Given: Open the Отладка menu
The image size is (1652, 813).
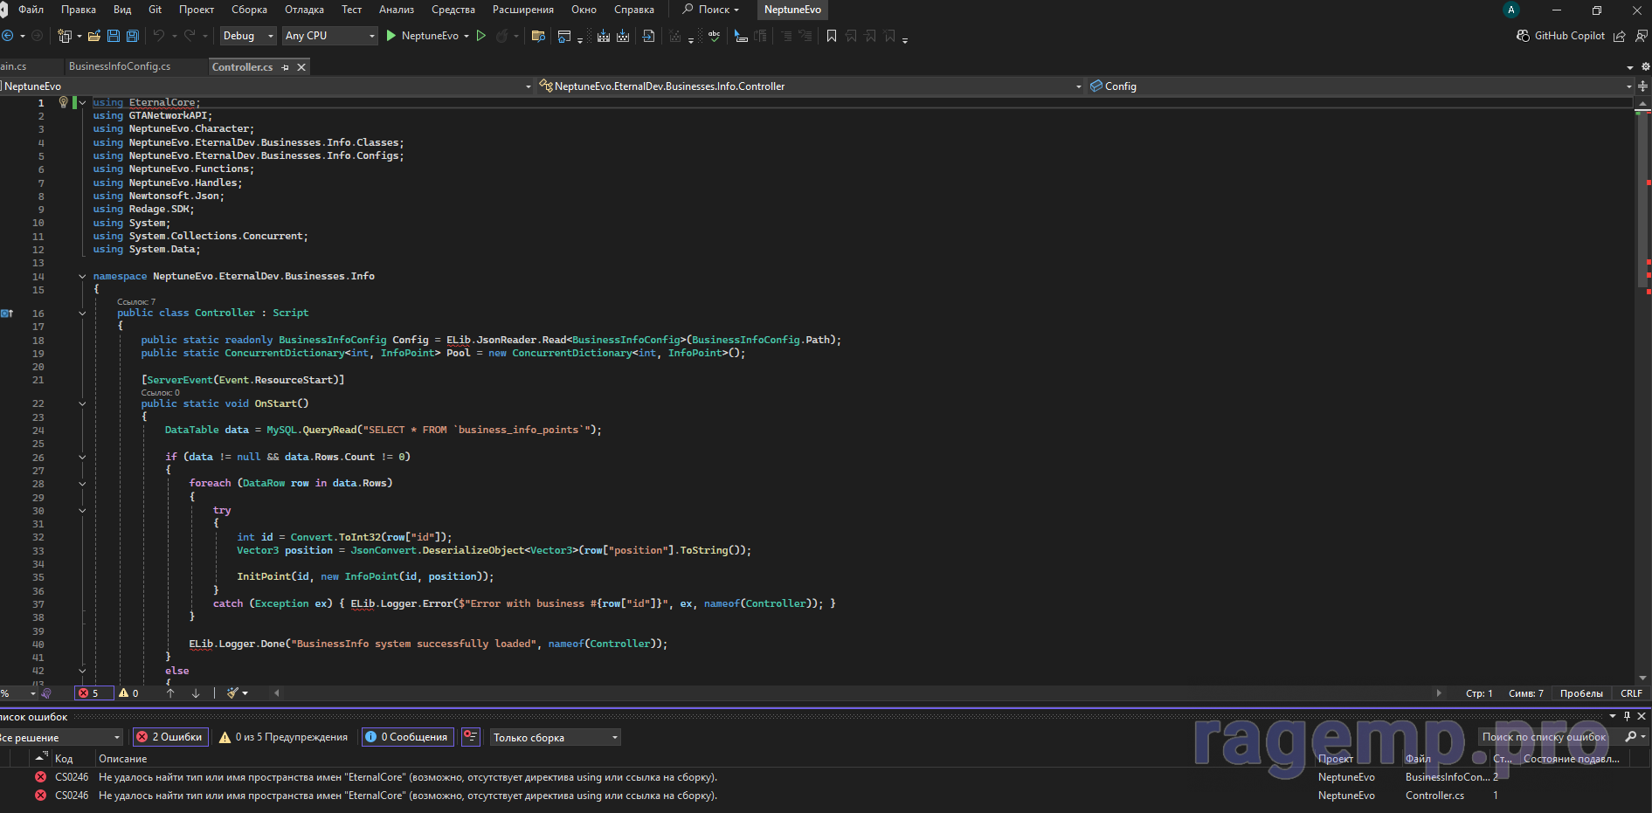Looking at the screenshot, I should tap(304, 10).
